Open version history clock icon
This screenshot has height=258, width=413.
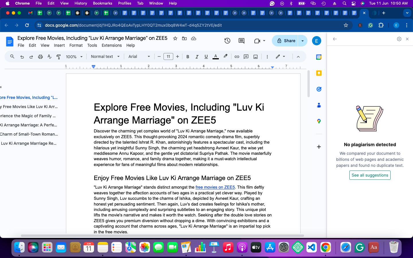coord(227,41)
